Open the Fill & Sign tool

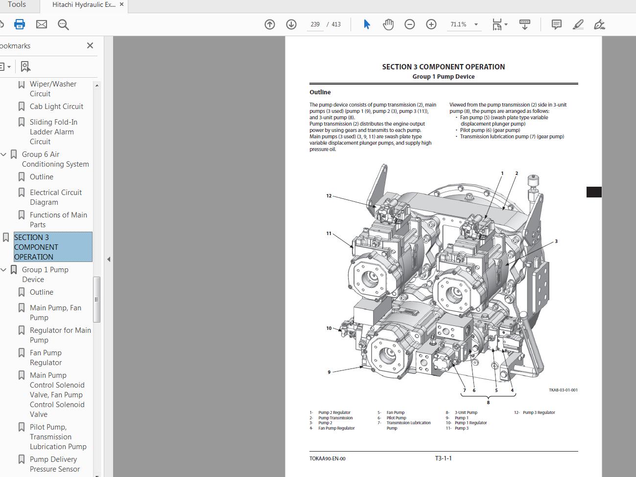[x=599, y=24]
